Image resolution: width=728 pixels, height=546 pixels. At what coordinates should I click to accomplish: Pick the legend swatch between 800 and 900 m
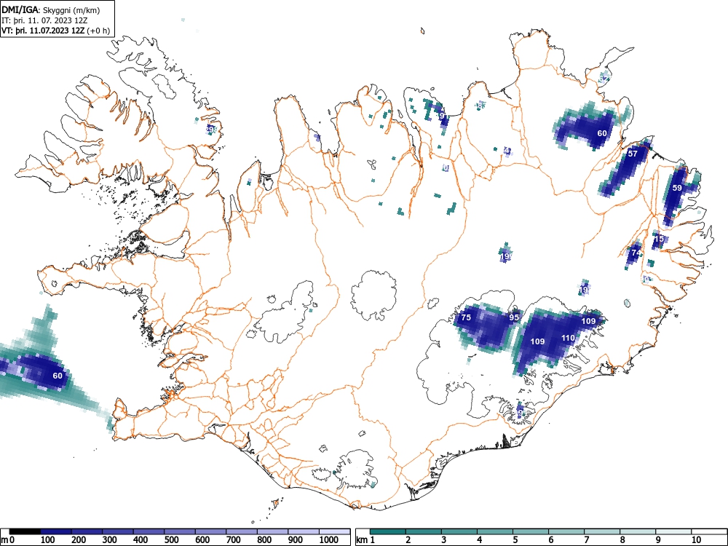tap(273, 531)
